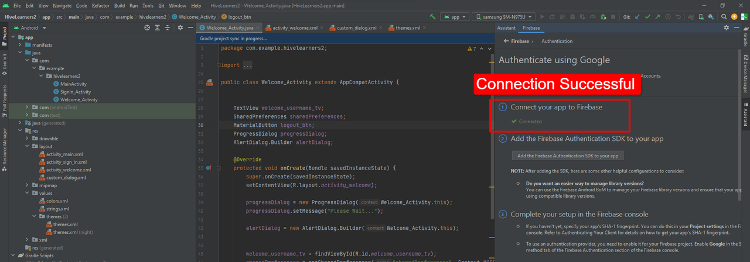Open the app run configuration dropdown
This screenshot has height=262, width=750.
click(x=454, y=17)
